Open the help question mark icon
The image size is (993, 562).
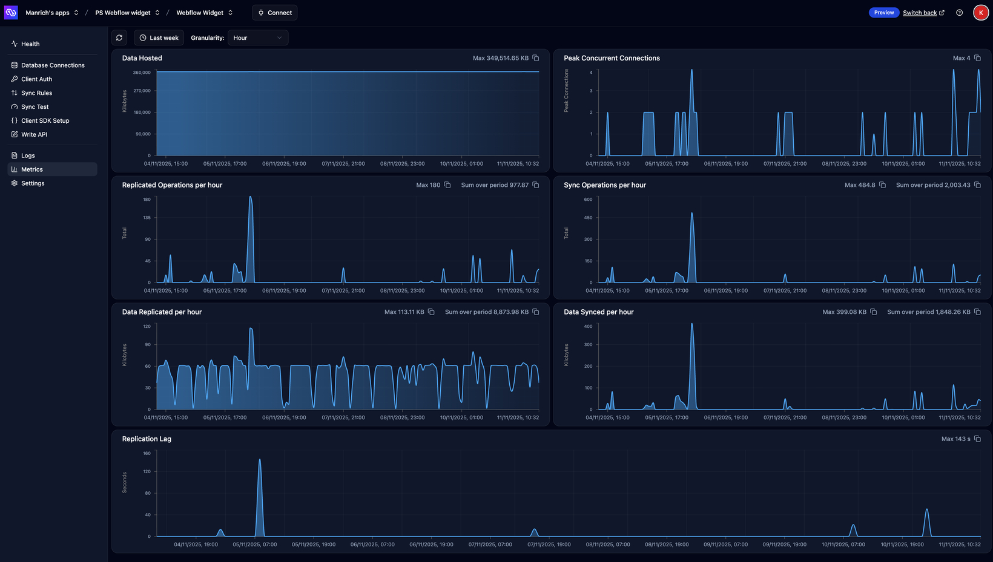point(959,13)
